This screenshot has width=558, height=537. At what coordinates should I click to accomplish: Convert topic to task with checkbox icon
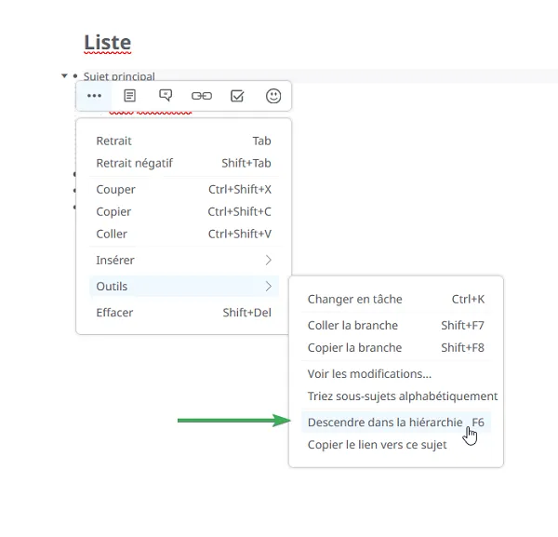point(237,96)
